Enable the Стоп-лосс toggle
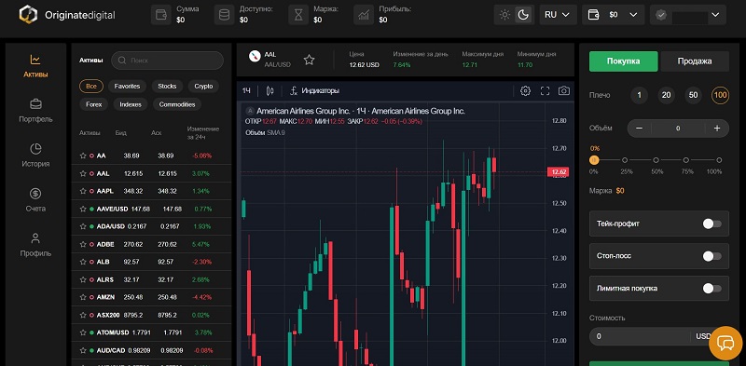The image size is (746, 366). pos(711,256)
